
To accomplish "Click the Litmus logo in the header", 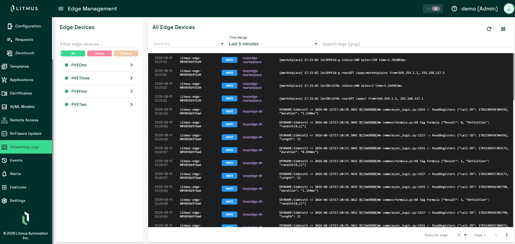I will click(24, 8).
